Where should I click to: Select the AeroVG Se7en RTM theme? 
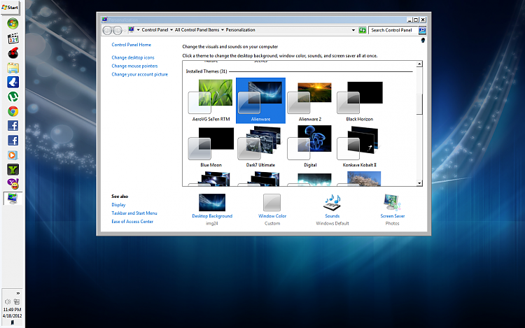(211, 100)
